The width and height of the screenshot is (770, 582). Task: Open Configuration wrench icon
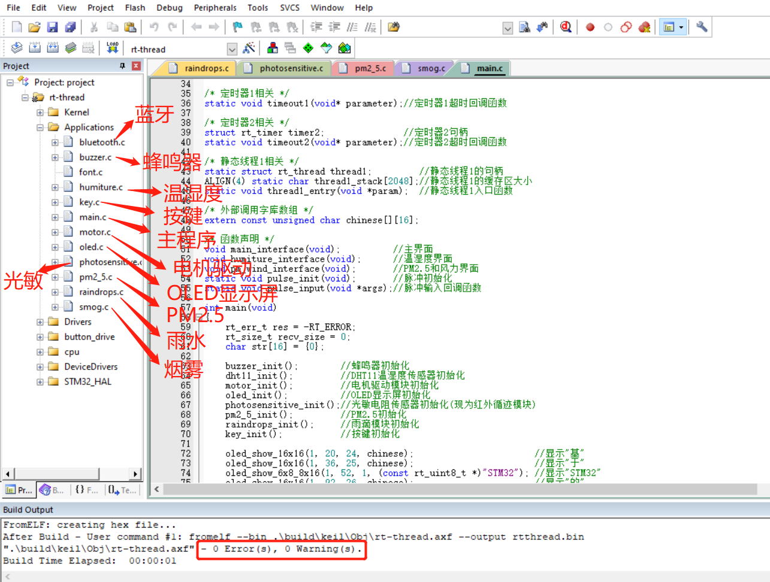point(702,27)
